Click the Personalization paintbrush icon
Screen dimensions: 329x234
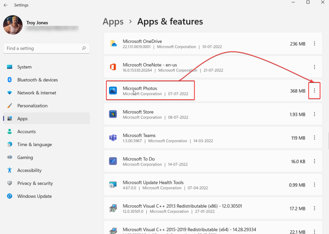tap(9, 105)
